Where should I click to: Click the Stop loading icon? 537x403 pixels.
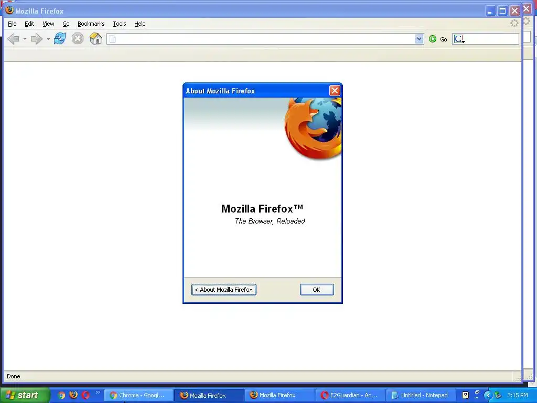point(78,38)
